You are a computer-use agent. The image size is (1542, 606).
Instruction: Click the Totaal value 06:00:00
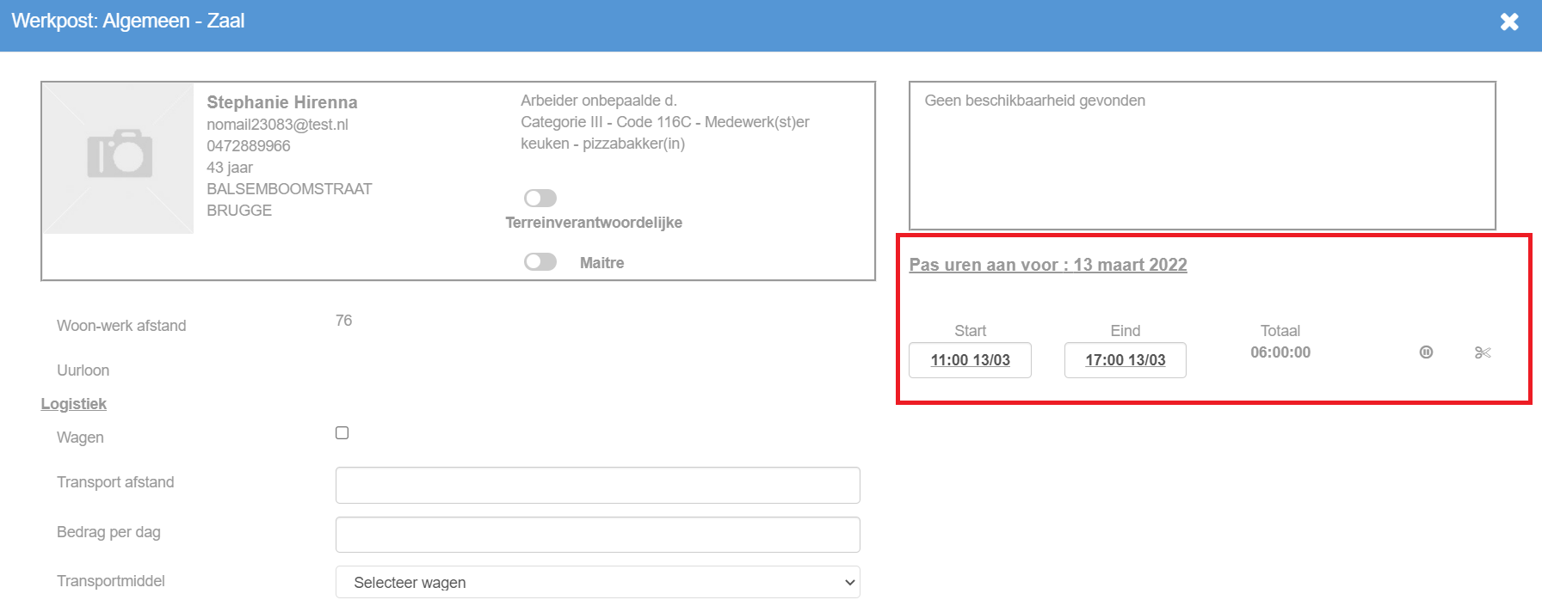click(1280, 352)
